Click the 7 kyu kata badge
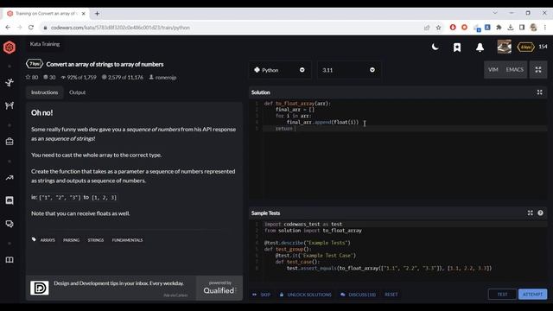This screenshot has width=553, height=311. coord(35,64)
